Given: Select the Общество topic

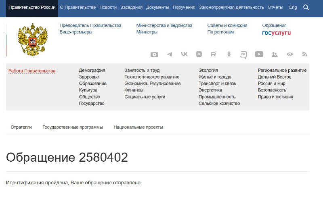Looking at the screenshot, I should click(89, 97).
